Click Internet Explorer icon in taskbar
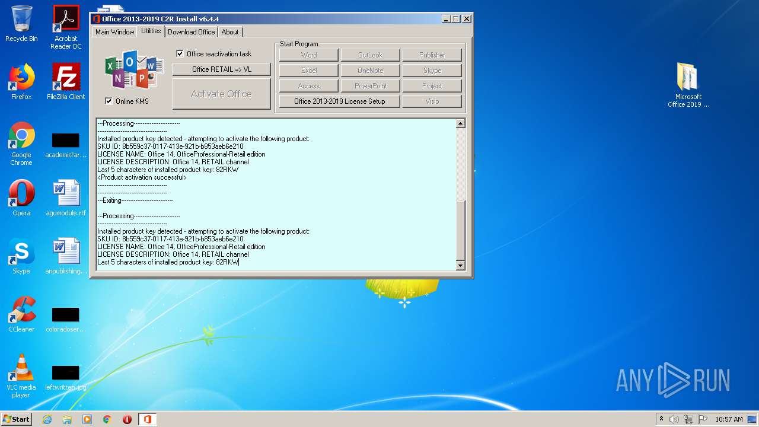The image size is (759, 427). pyautogui.click(x=47, y=419)
